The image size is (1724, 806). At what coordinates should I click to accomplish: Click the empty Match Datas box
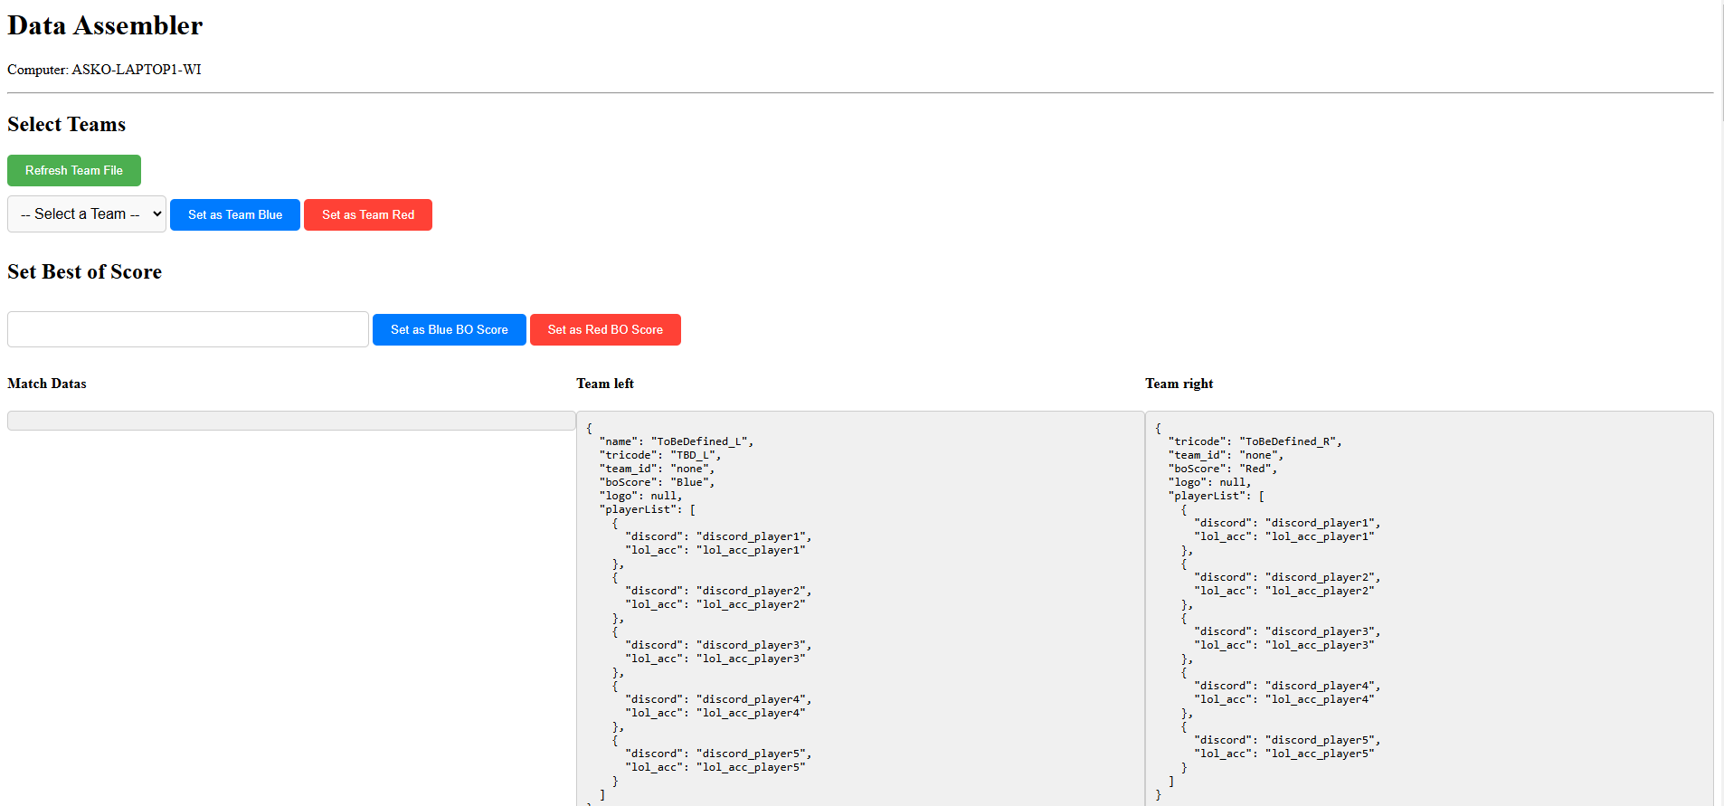(291, 421)
